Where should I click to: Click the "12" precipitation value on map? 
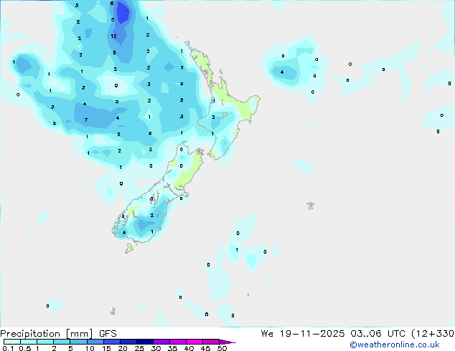click(113, 37)
